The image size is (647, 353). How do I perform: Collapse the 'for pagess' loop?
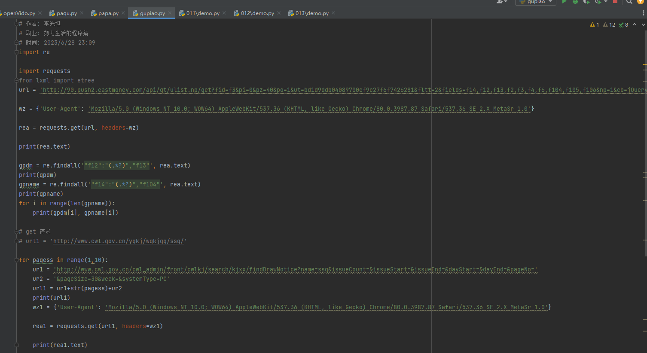click(16, 260)
